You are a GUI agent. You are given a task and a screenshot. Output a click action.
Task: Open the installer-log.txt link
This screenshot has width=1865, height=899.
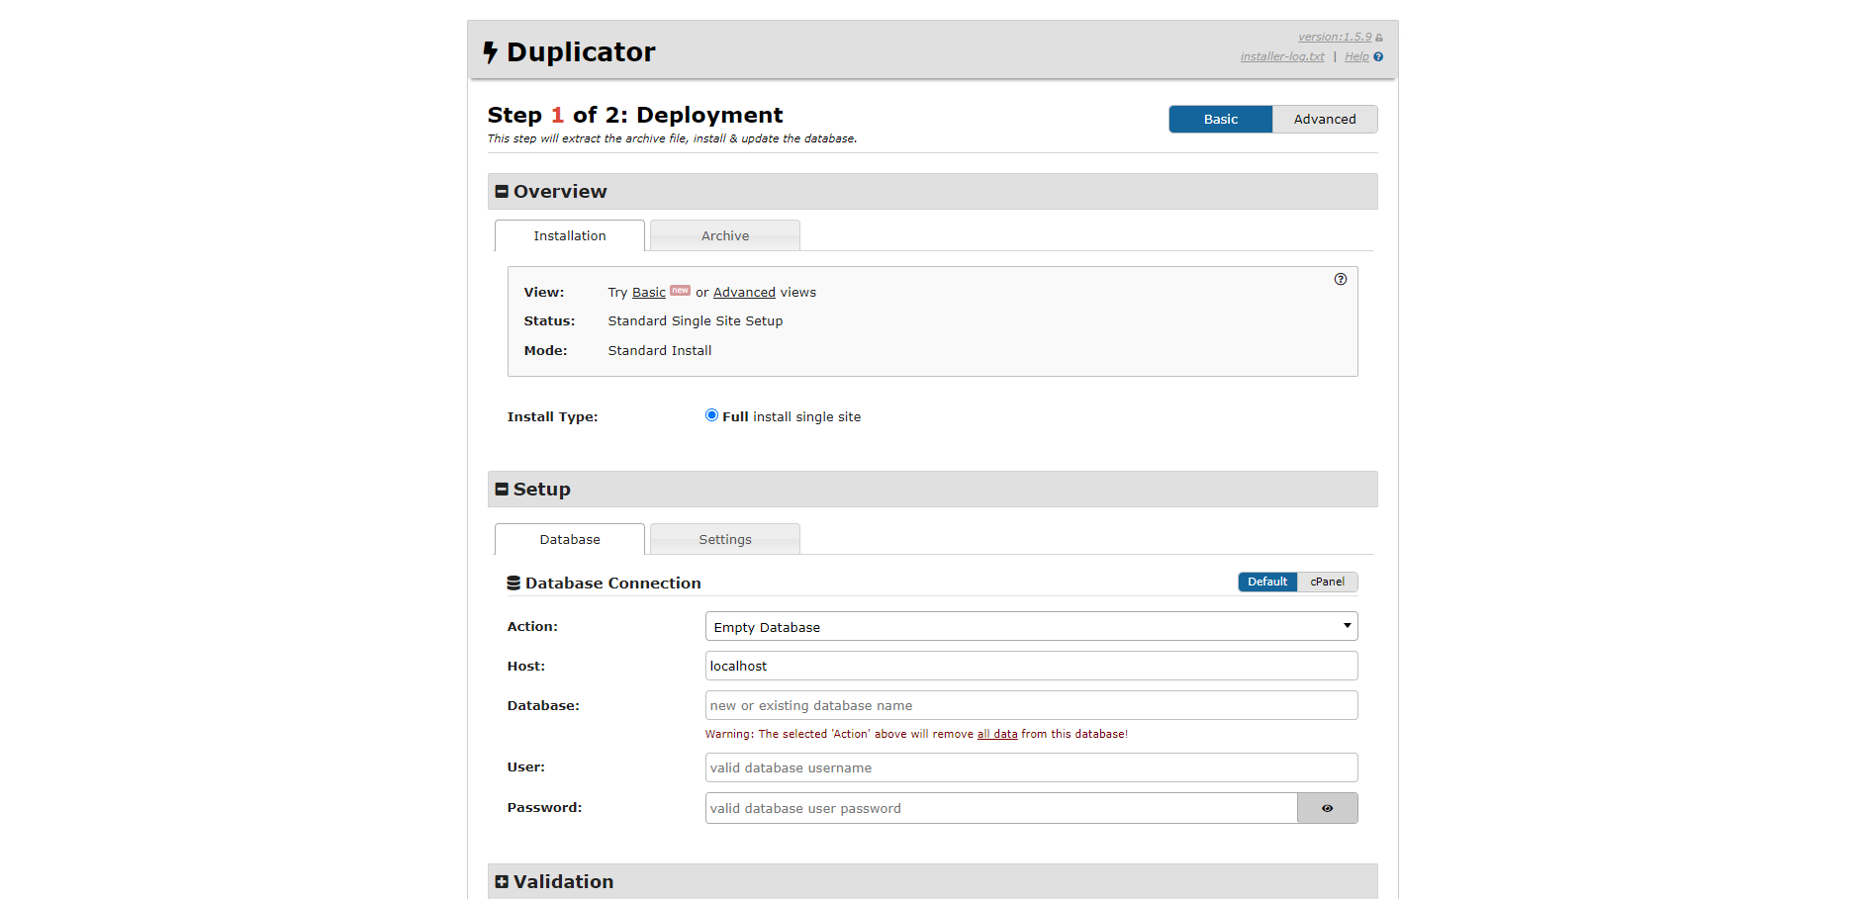pyautogui.click(x=1282, y=56)
